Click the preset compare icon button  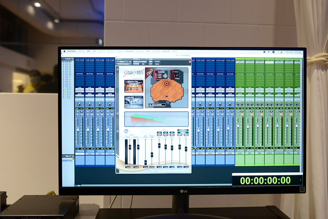[138, 64]
